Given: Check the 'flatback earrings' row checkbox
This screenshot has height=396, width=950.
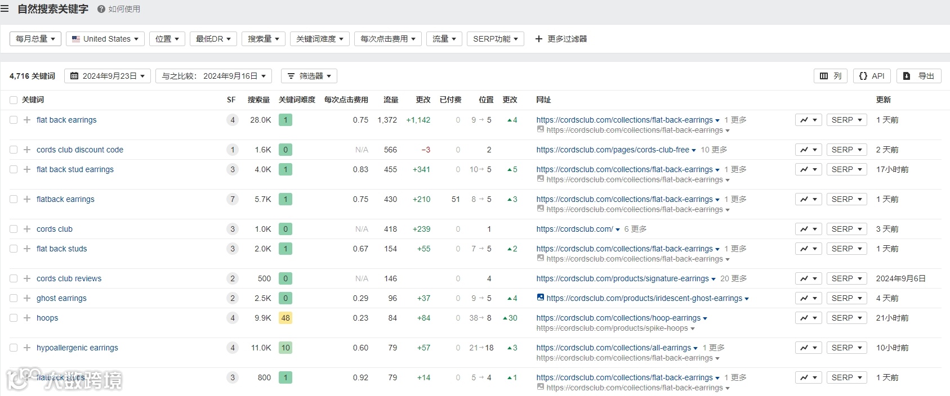Looking at the screenshot, I should coord(14,199).
